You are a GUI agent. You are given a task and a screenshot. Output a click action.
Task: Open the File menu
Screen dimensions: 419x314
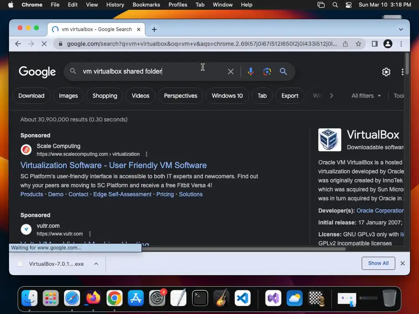click(x=55, y=5)
